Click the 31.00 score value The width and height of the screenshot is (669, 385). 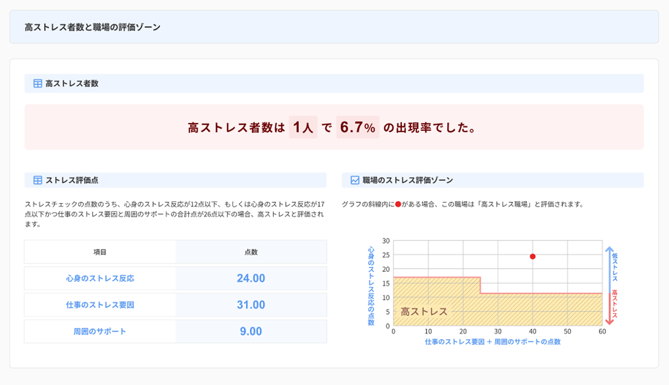[x=251, y=305]
